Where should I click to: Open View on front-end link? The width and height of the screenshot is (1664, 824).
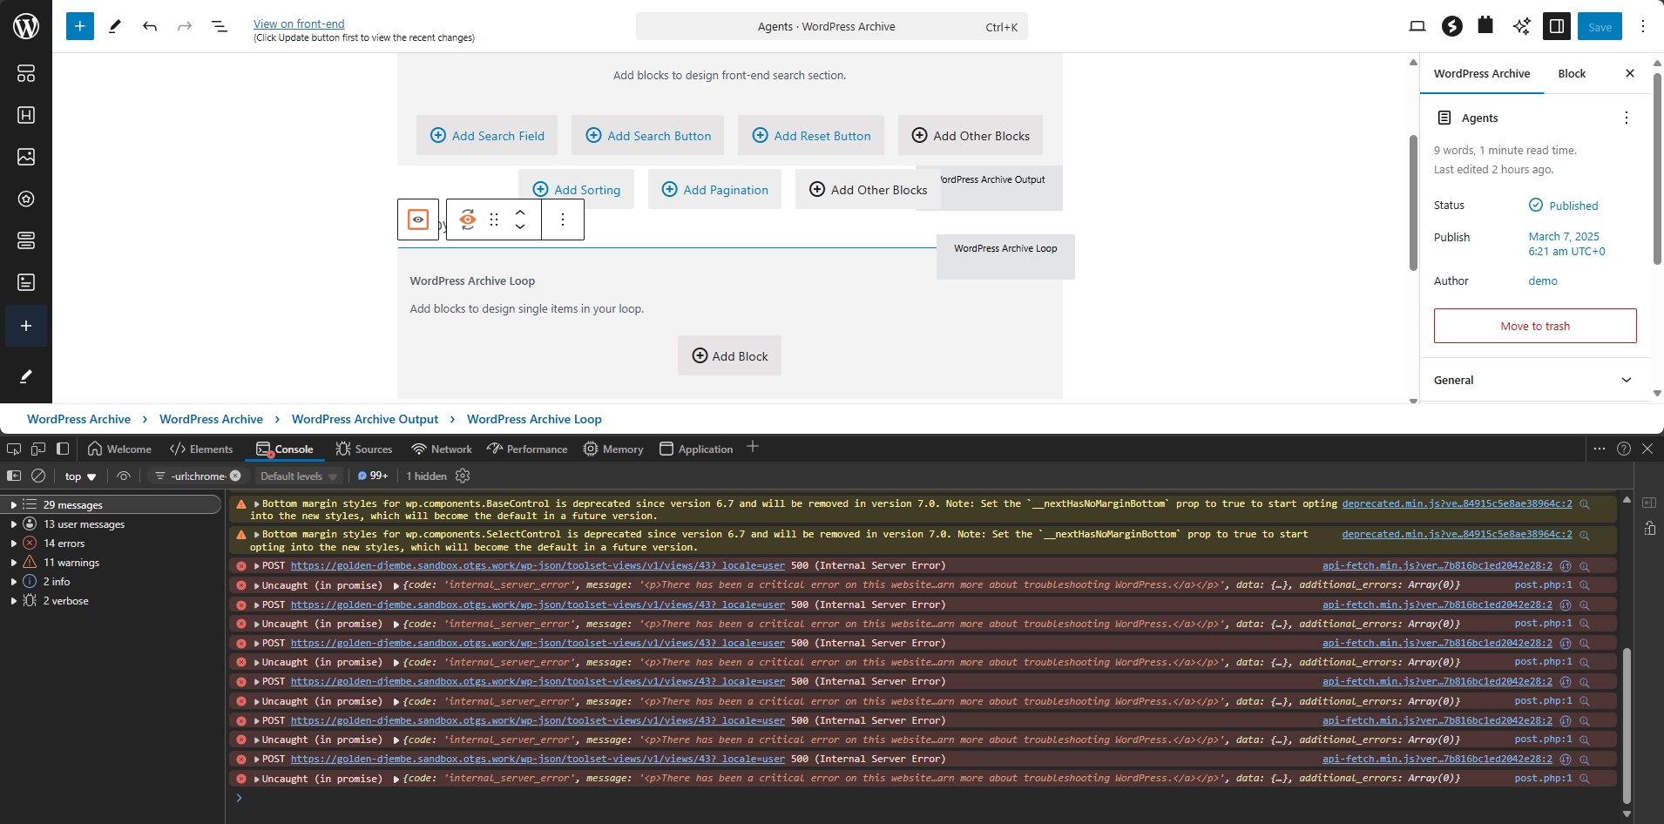299,24
